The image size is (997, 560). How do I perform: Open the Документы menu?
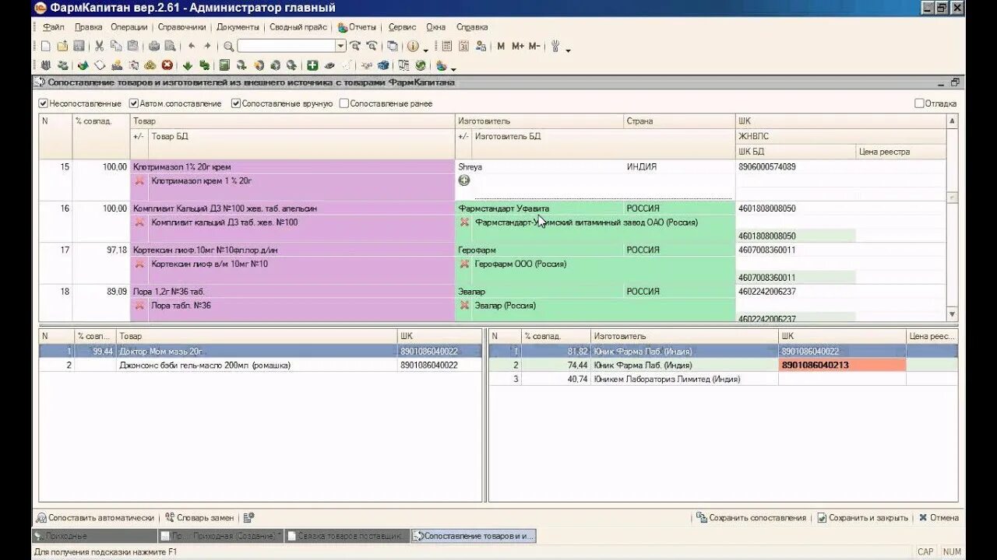(x=238, y=27)
